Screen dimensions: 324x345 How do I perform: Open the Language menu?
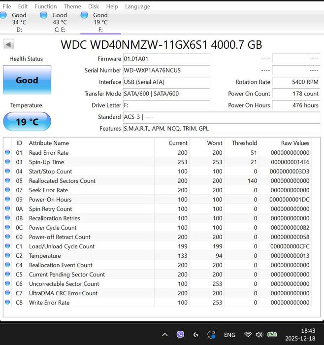[x=137, y=6]
